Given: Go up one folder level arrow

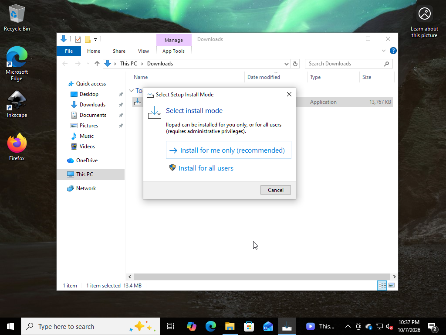Looking at the screenshot, I should point(97,64).
